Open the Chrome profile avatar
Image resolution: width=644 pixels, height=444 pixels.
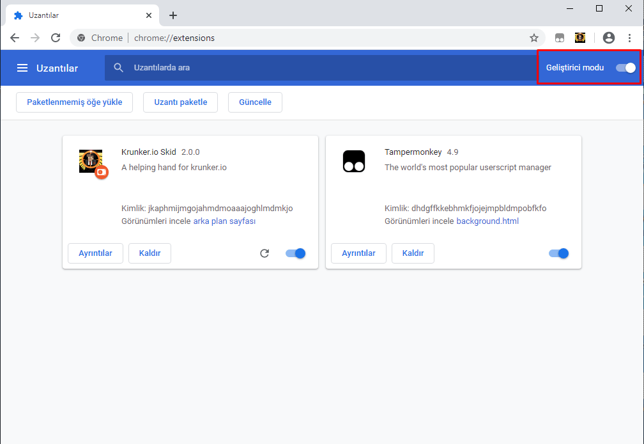[x=609, y=38]
